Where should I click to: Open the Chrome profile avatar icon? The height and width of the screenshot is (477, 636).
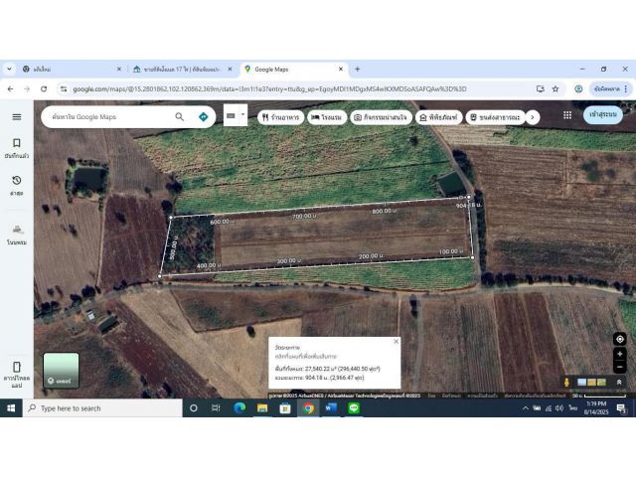[x=578, y=88]
